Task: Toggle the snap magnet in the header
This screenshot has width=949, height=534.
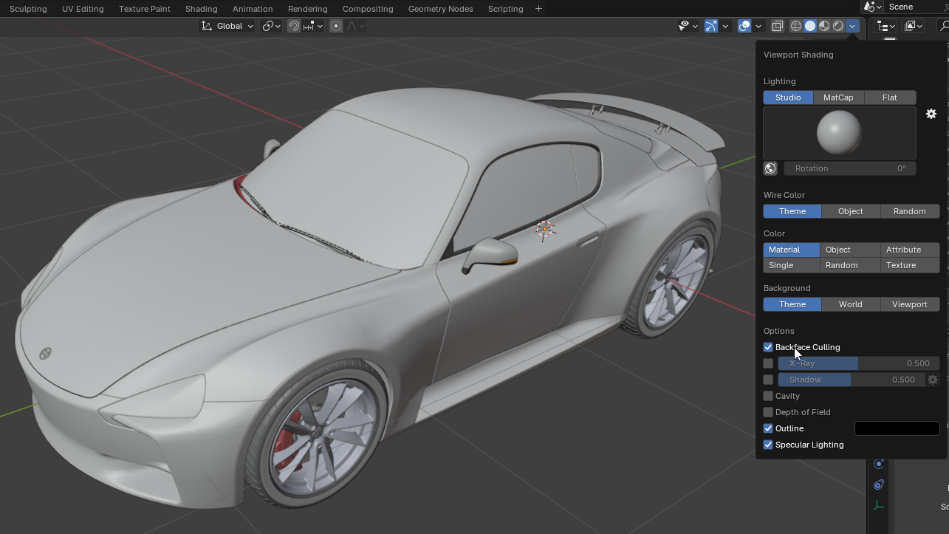Action: [294, 26]
